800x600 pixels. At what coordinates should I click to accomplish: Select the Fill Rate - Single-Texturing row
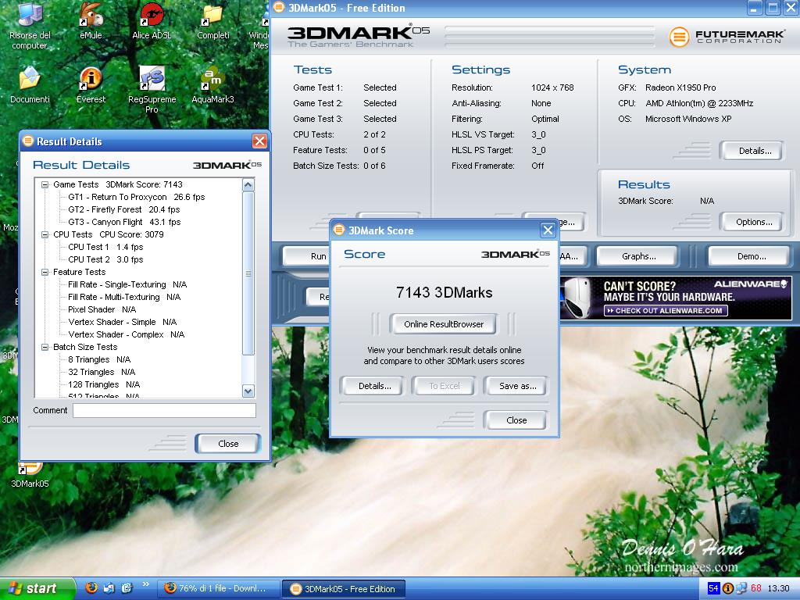click(127, 284)
